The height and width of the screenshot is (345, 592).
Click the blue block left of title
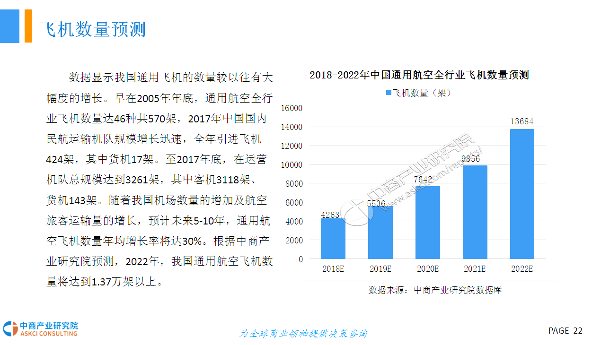click(9, 26)
